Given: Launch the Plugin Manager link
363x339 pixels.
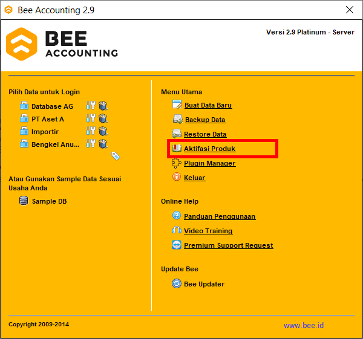Looking at the screenshot, I should tap(210, 164).
